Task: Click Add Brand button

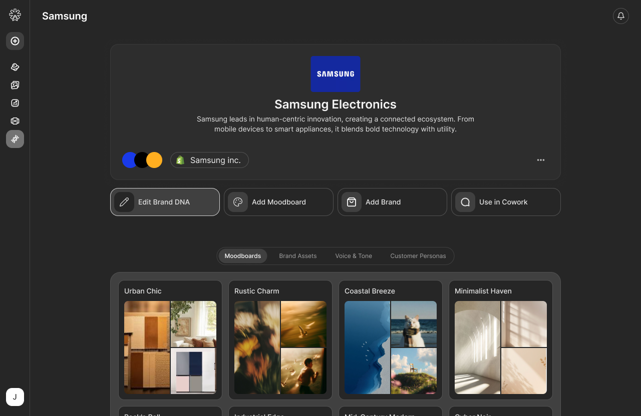Action: [392, 202]
